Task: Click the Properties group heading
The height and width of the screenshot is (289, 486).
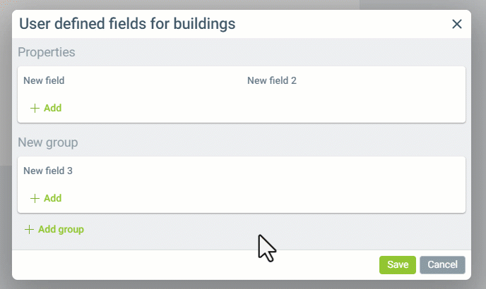Action: tap(47, 52)
